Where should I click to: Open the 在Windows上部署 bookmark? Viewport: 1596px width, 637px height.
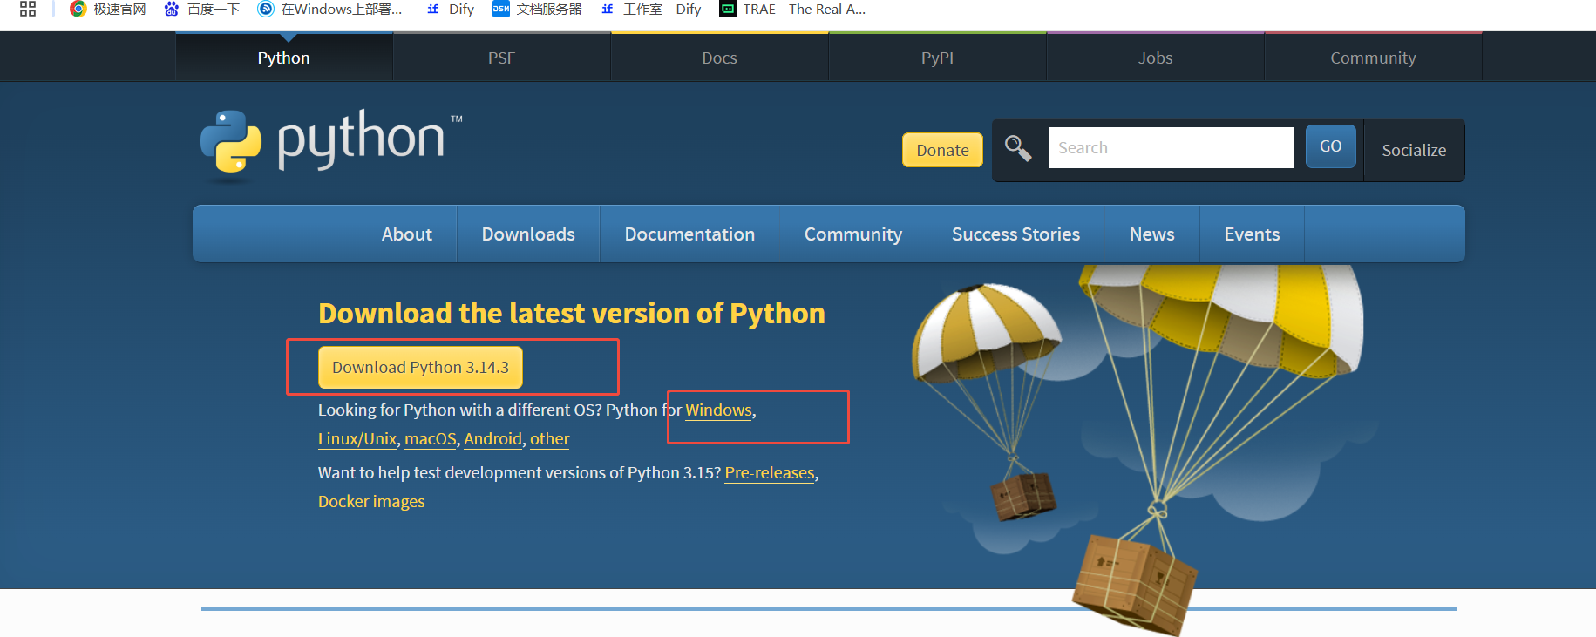pos(330,10)
